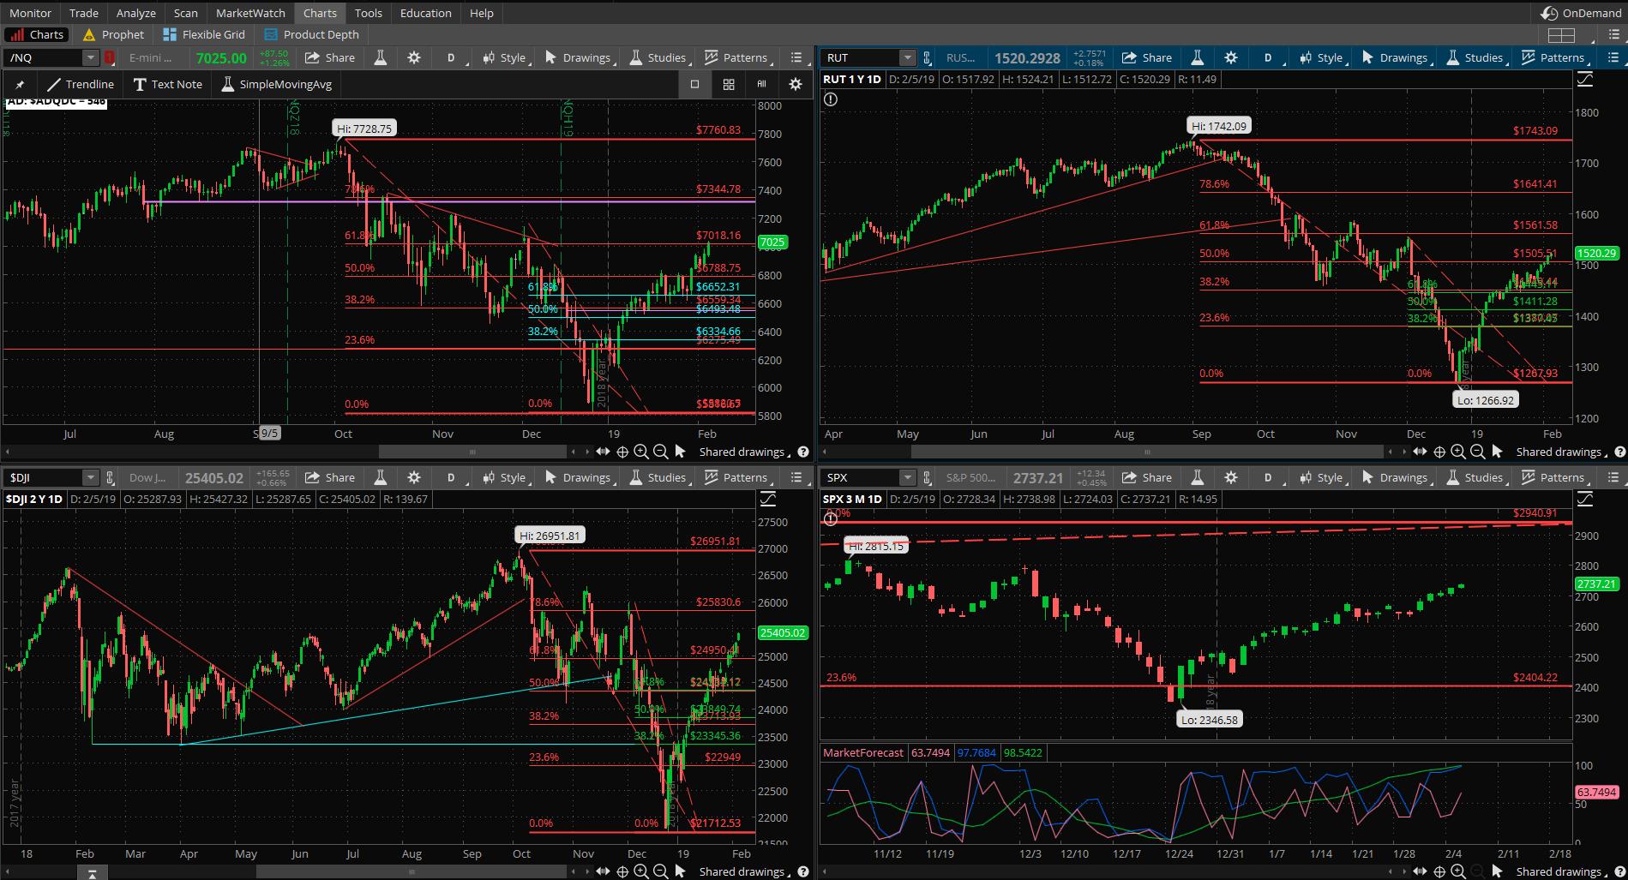Open chart settings gear in RUT chart
This screenshot has height=880, width=1628.
1231,57
